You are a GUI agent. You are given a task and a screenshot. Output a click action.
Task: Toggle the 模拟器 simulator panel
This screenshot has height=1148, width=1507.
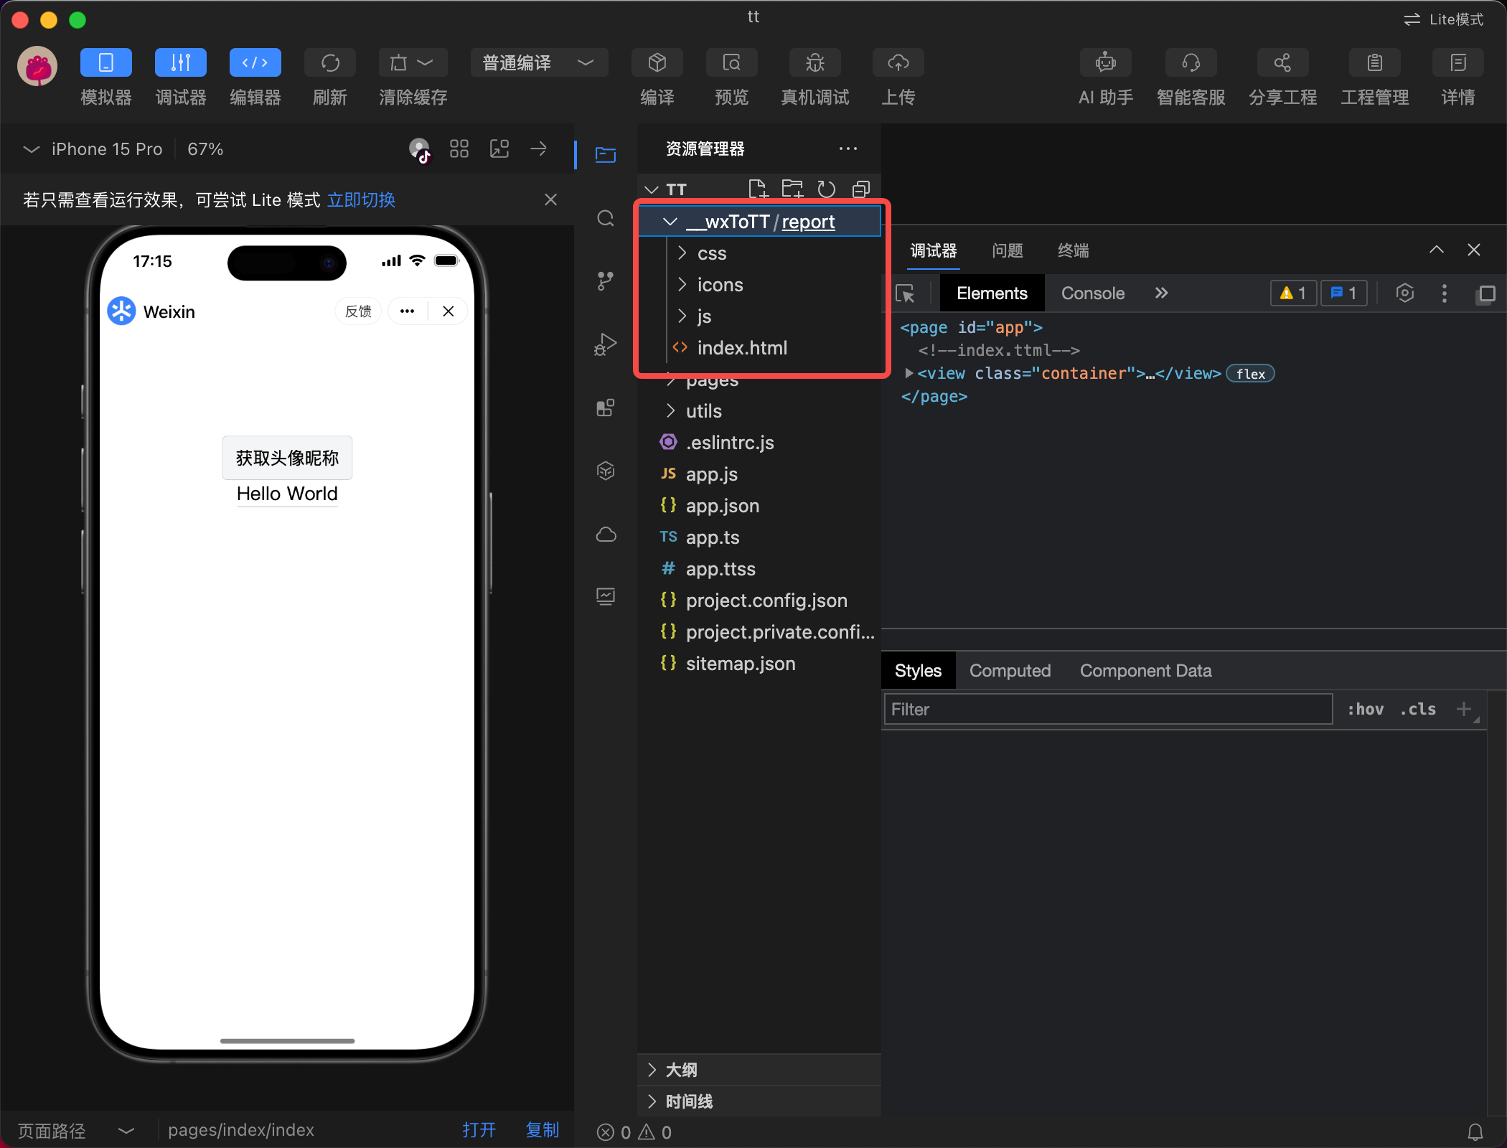(105, 63)
